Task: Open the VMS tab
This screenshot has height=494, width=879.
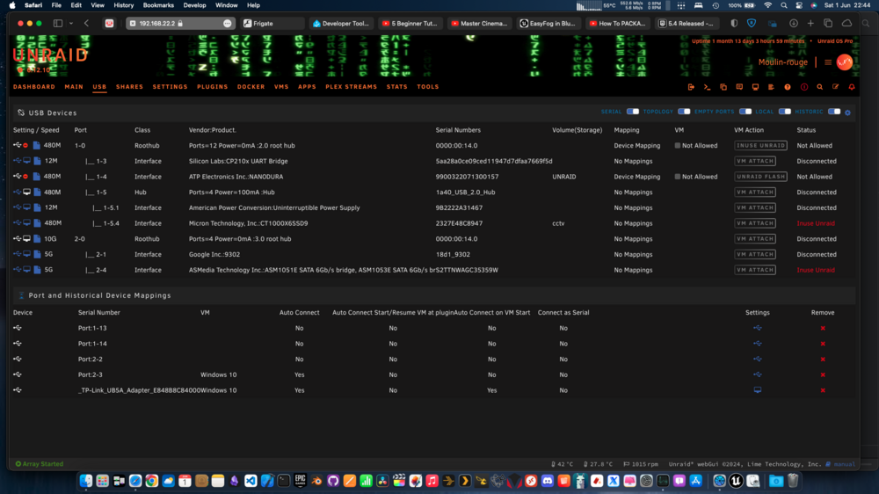Action: point(281,87)
